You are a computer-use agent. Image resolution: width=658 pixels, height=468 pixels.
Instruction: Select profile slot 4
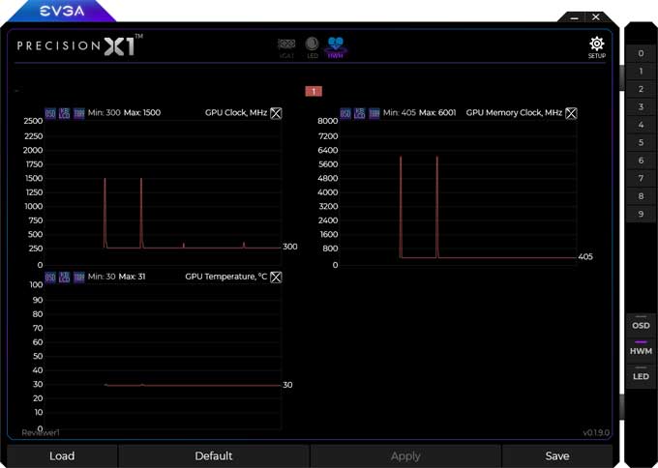[641, 125]
